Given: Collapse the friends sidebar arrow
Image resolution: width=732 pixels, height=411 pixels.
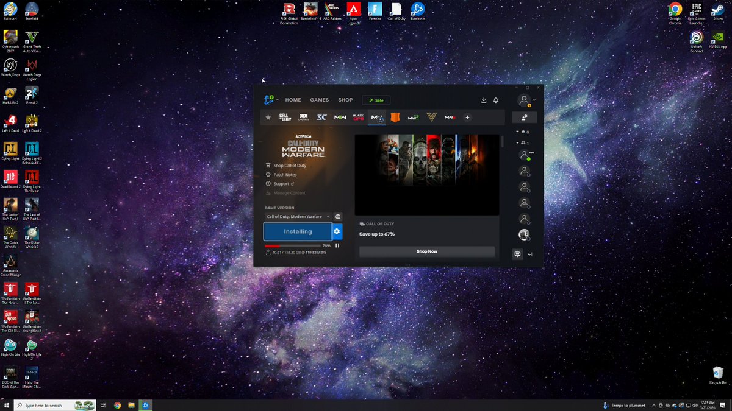Looking at the screenshot, I should coord(531,255).
